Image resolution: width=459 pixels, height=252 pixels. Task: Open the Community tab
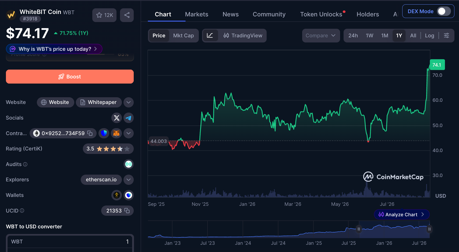269,14
